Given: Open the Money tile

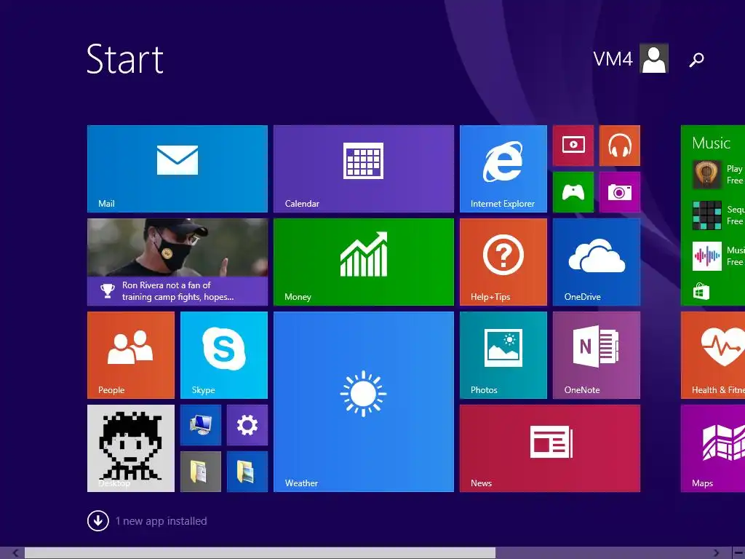Looking at the screenshot, I should pos(364,262).
